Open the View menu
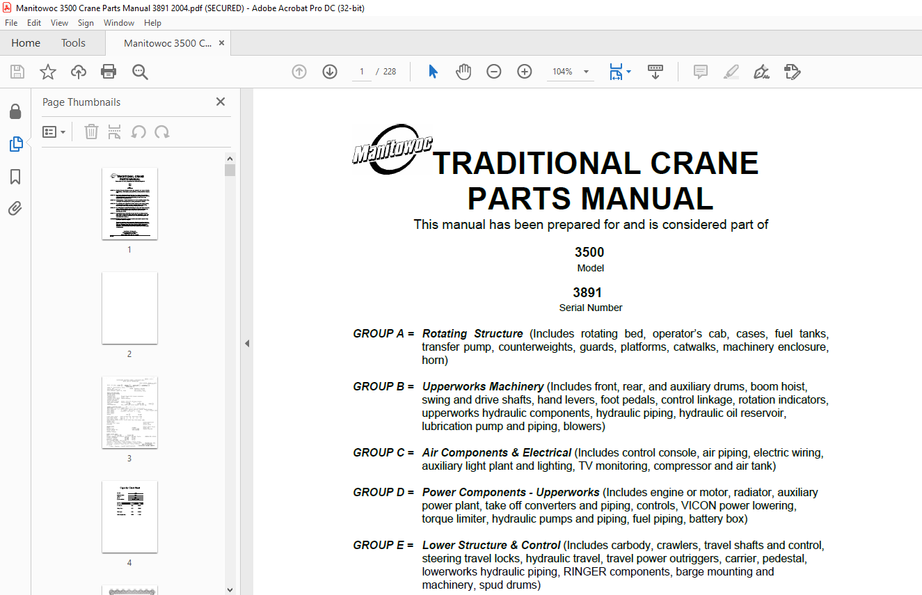Image resolution: width=922 pixels, height=595 pixels. point(60,23)
